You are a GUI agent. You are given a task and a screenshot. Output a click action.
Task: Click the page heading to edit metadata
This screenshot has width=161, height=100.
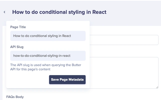pos(59,12)
